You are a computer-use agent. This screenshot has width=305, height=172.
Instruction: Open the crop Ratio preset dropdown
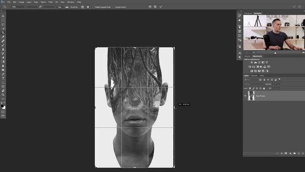(x=19, y=7)
